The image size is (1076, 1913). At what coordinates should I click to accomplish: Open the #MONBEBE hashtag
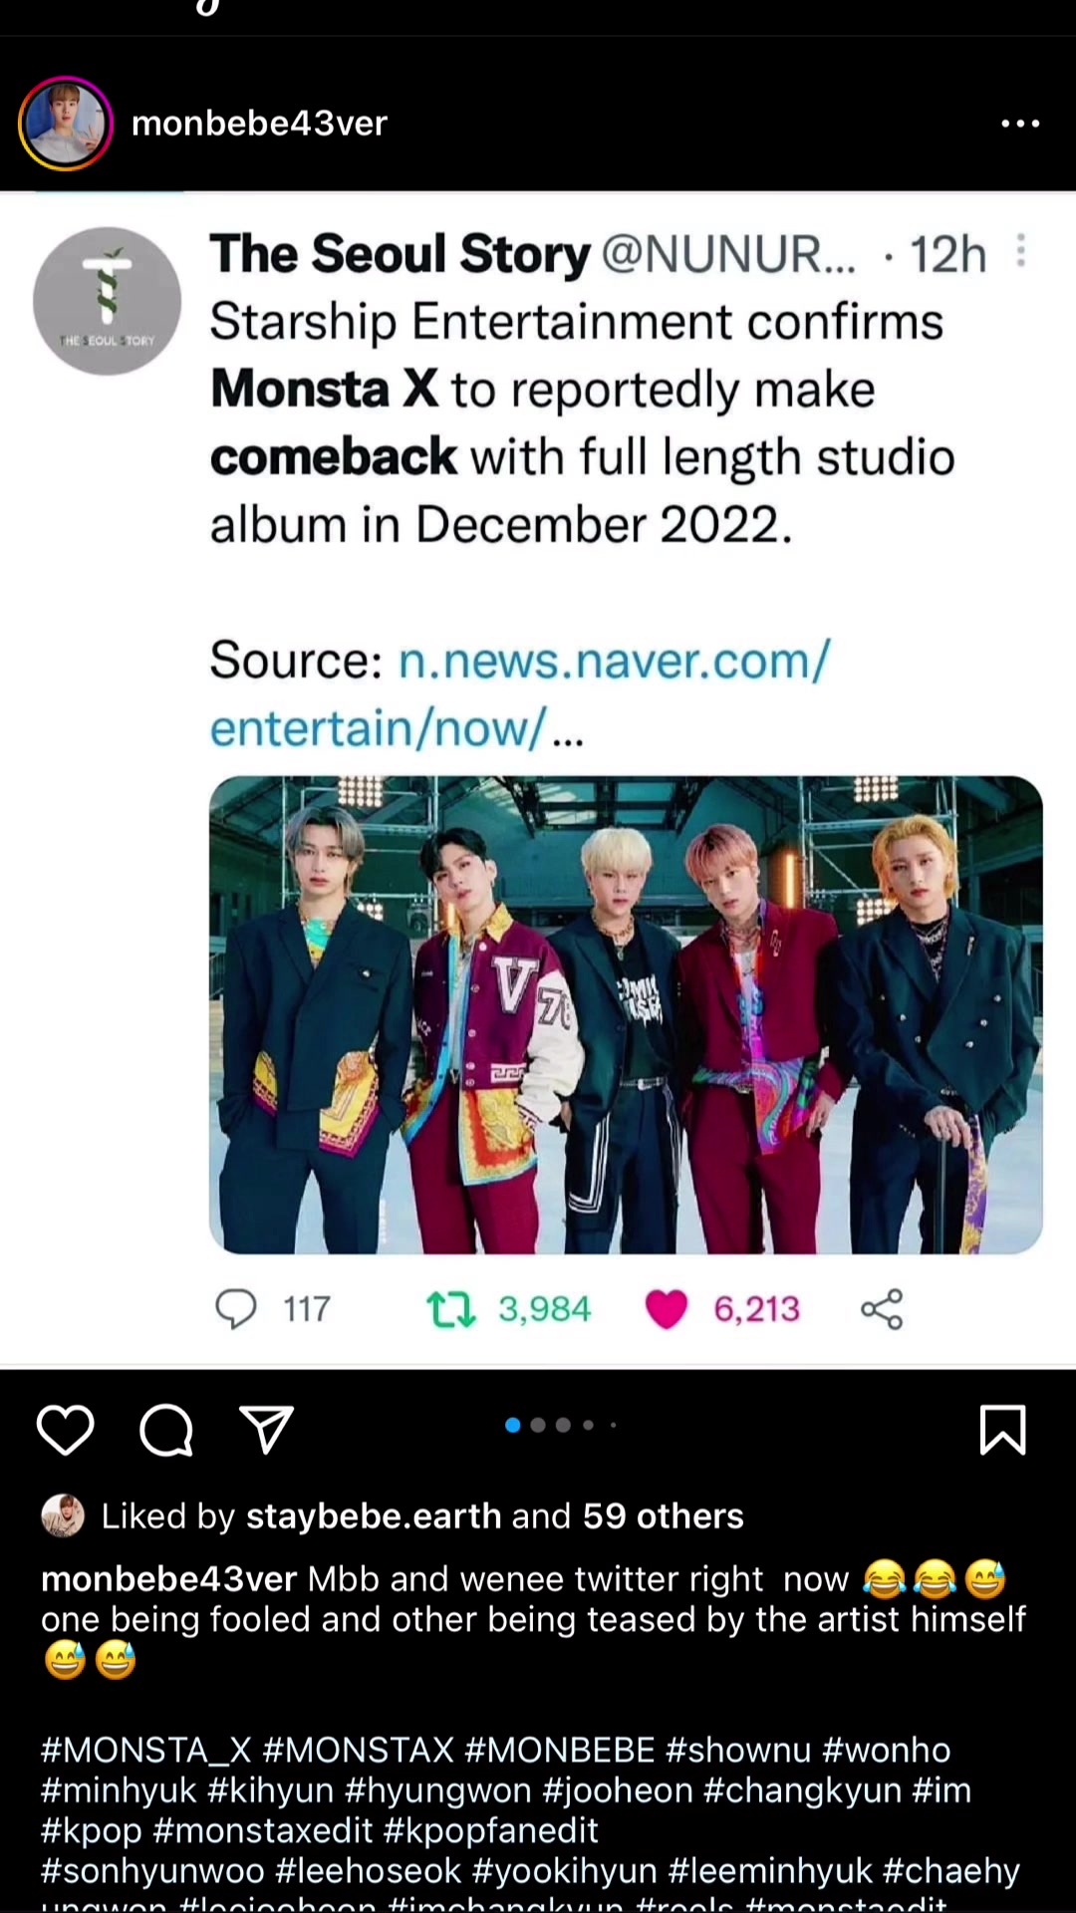559,1751
